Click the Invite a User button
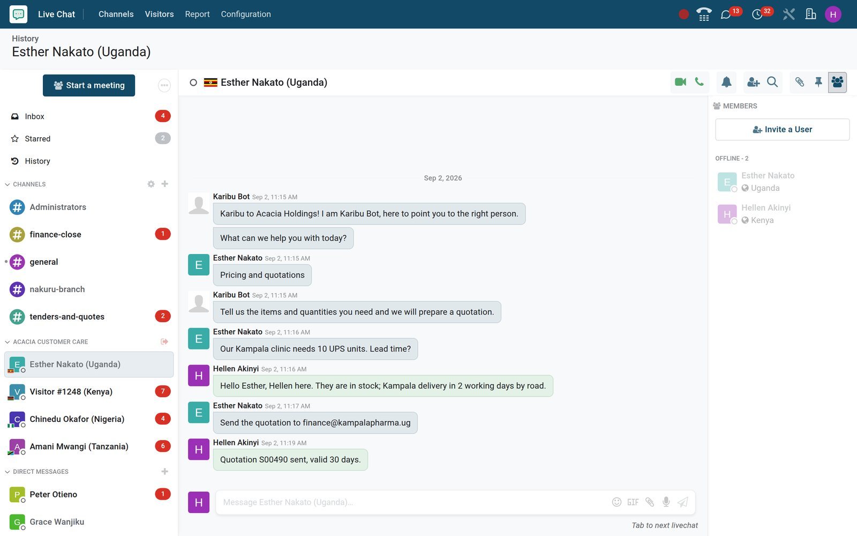The image size is (857, 536). (x=782, y=129)
